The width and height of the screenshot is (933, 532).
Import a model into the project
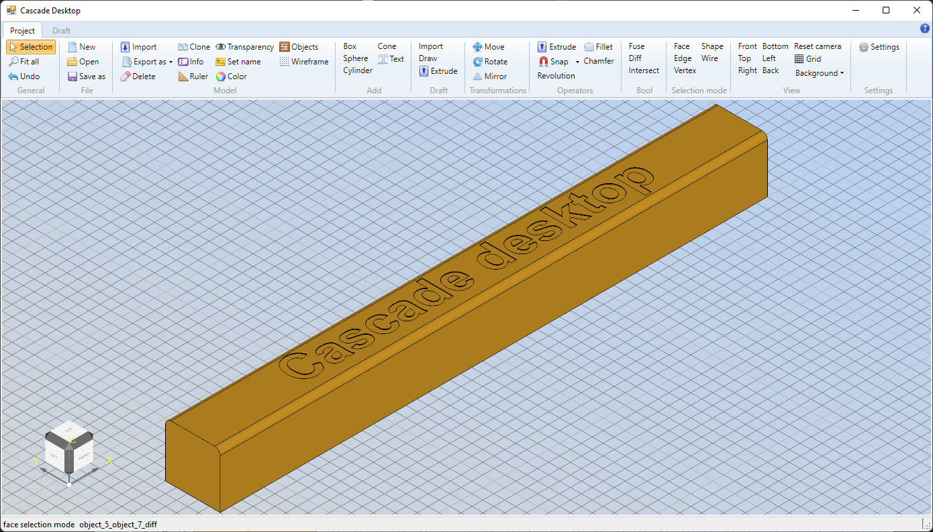(139, 47)
